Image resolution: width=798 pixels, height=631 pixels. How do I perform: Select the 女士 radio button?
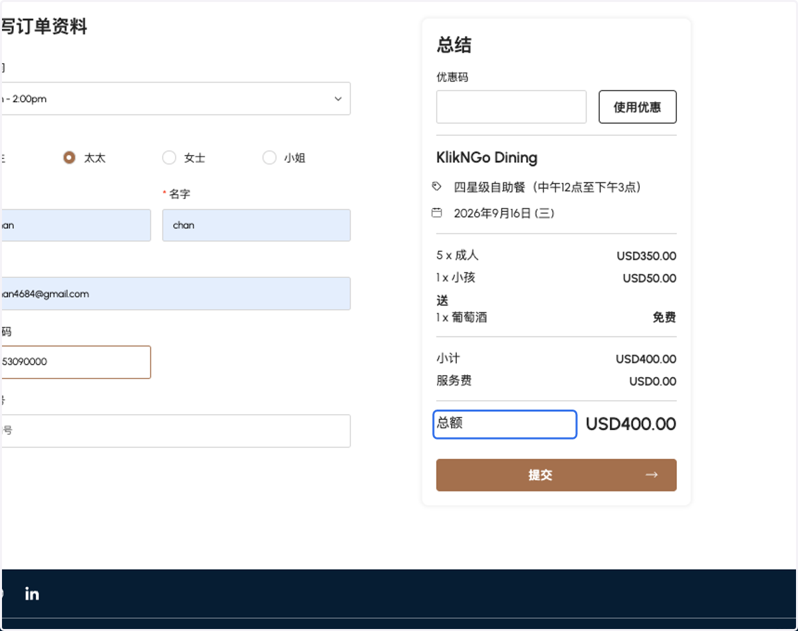coord(169,158)
